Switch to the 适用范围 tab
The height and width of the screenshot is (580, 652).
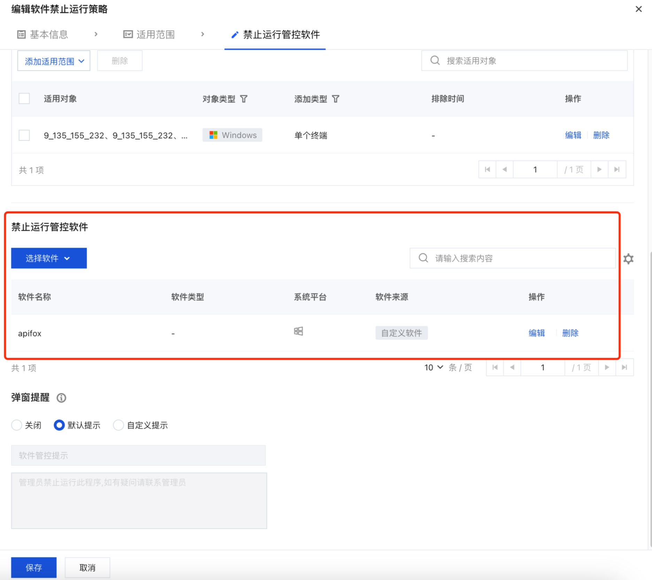tap(149, 34)
